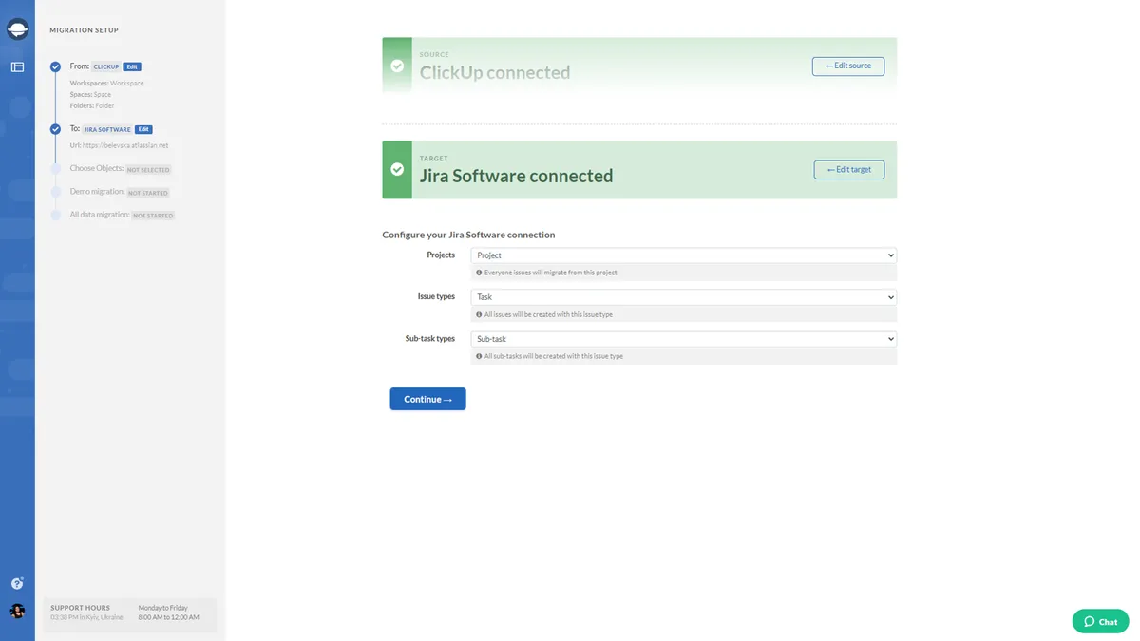The image size is (1140, 641).
Task: Click Edit next to Jira Software in sidebar
Action: (143, 129)
